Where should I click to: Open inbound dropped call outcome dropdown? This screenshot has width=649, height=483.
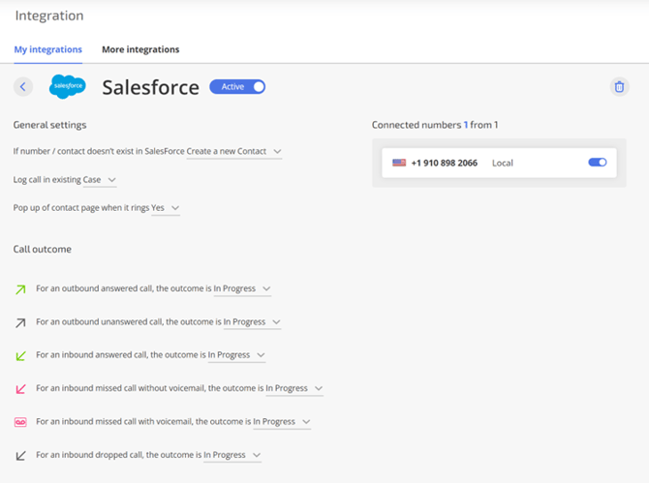[x=232, y=455]
